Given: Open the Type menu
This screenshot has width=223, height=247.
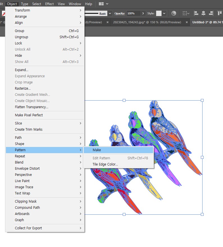Looking at the screenshot, I should pyautogui.click(x=24, y=4).
